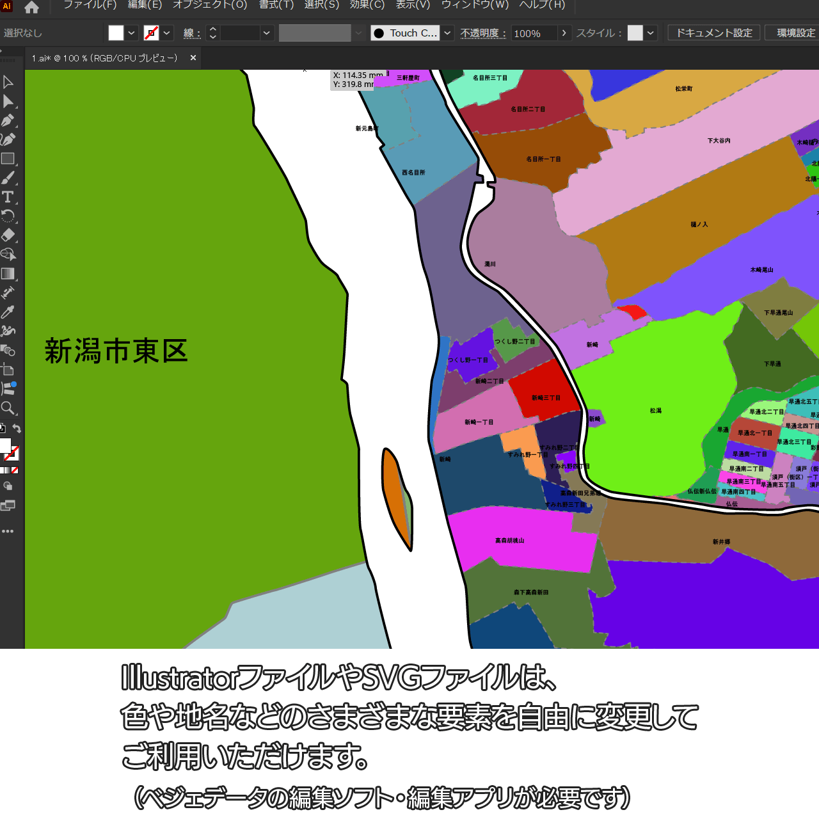Expand the stroke weight dropdown

[267, 33]
